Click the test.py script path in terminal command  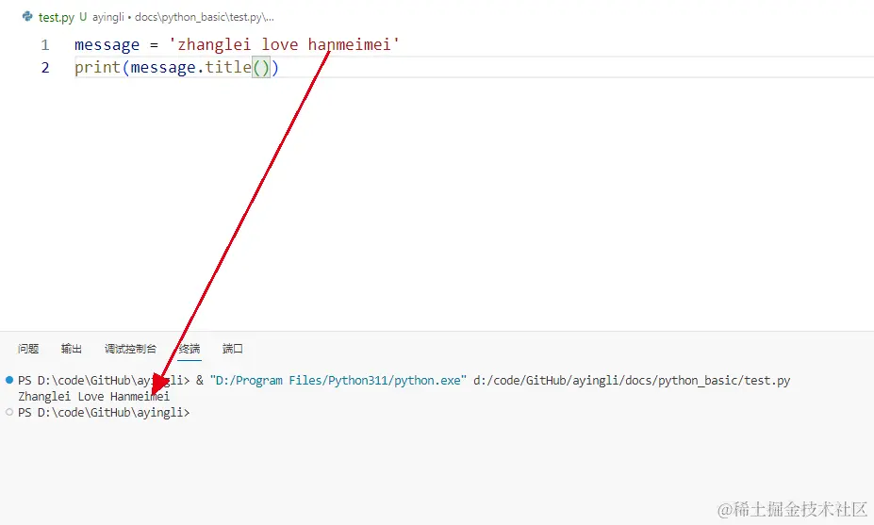pyautogui.click(x=632, y=381)
